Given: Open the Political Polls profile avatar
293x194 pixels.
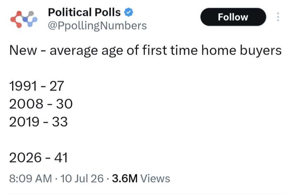Looking at the screenshot, I should tap(24, 19).
